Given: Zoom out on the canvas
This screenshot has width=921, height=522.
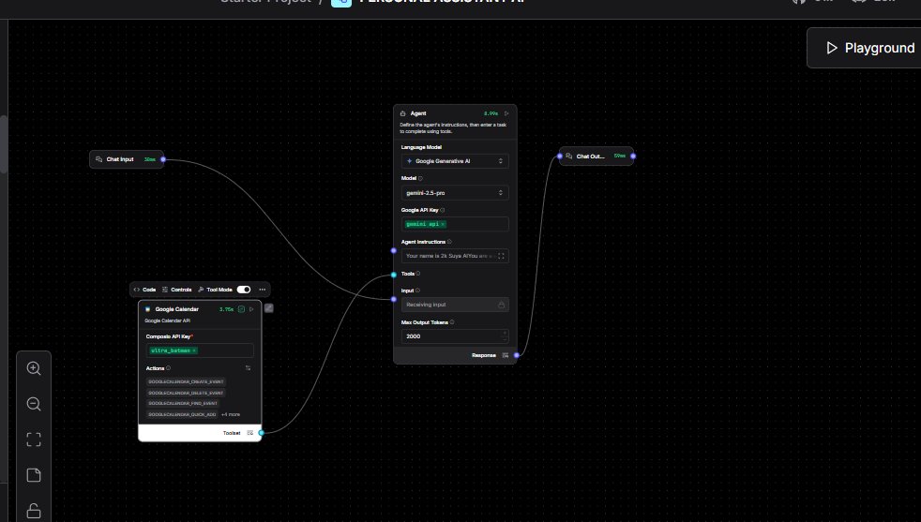Looking at the screenshot, I should 34,404.
